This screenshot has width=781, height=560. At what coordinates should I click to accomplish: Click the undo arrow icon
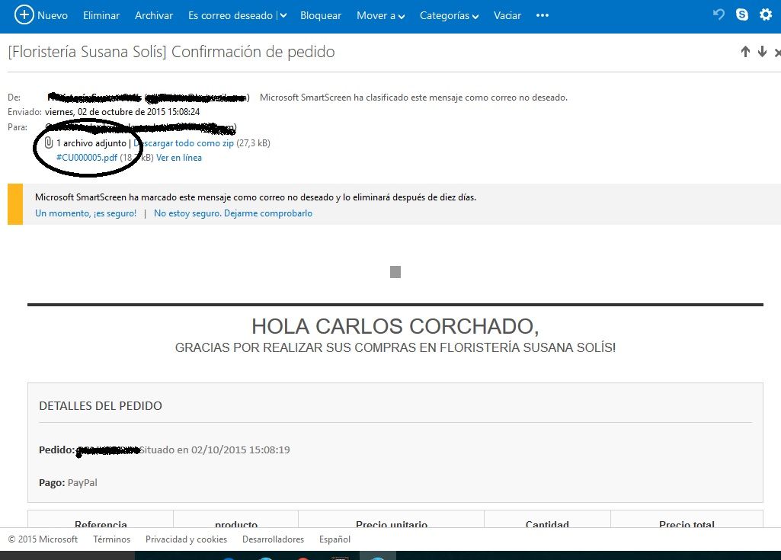coord(719,14)
